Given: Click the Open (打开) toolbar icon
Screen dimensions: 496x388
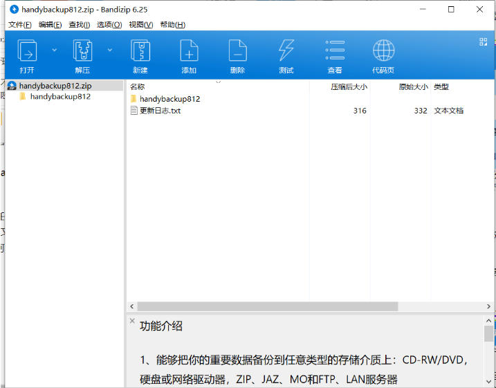Looking at the screenshot, I should (27, 50).
